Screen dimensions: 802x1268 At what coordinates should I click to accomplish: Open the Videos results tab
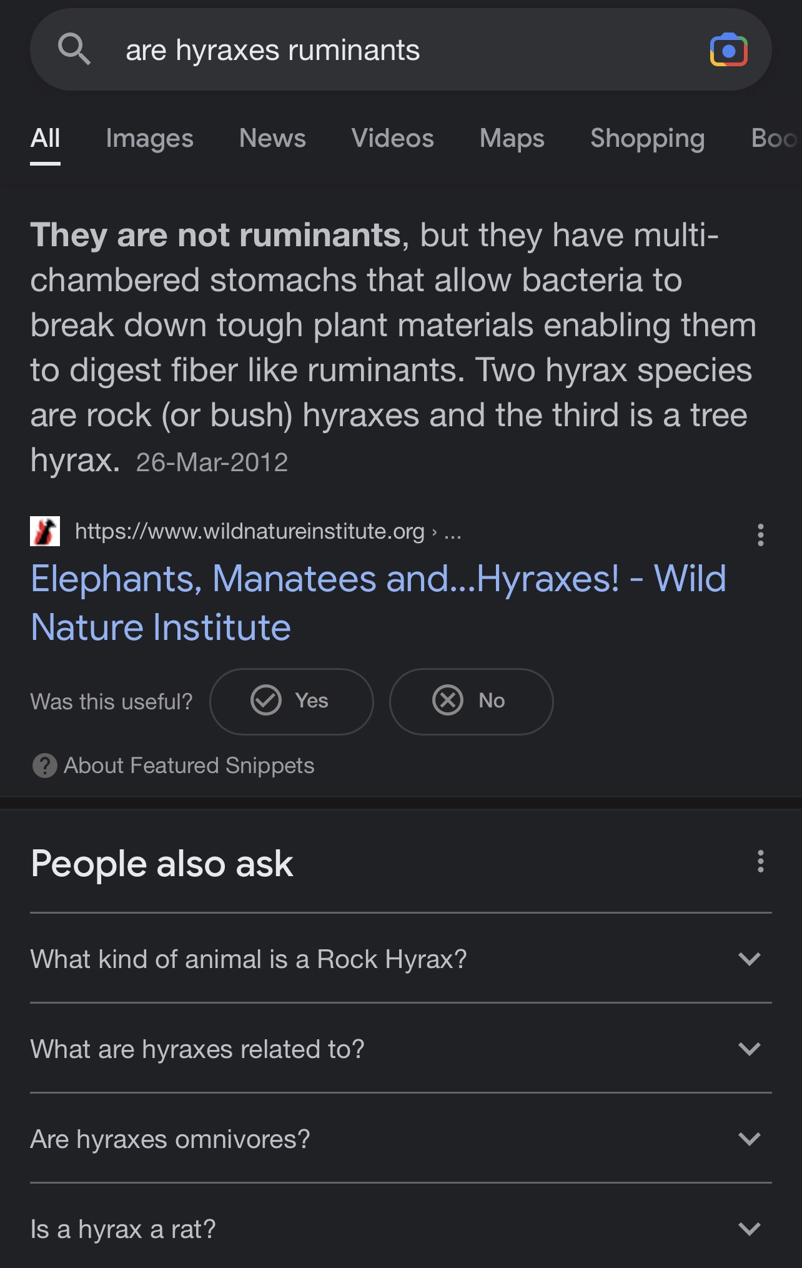click(392, 138)
